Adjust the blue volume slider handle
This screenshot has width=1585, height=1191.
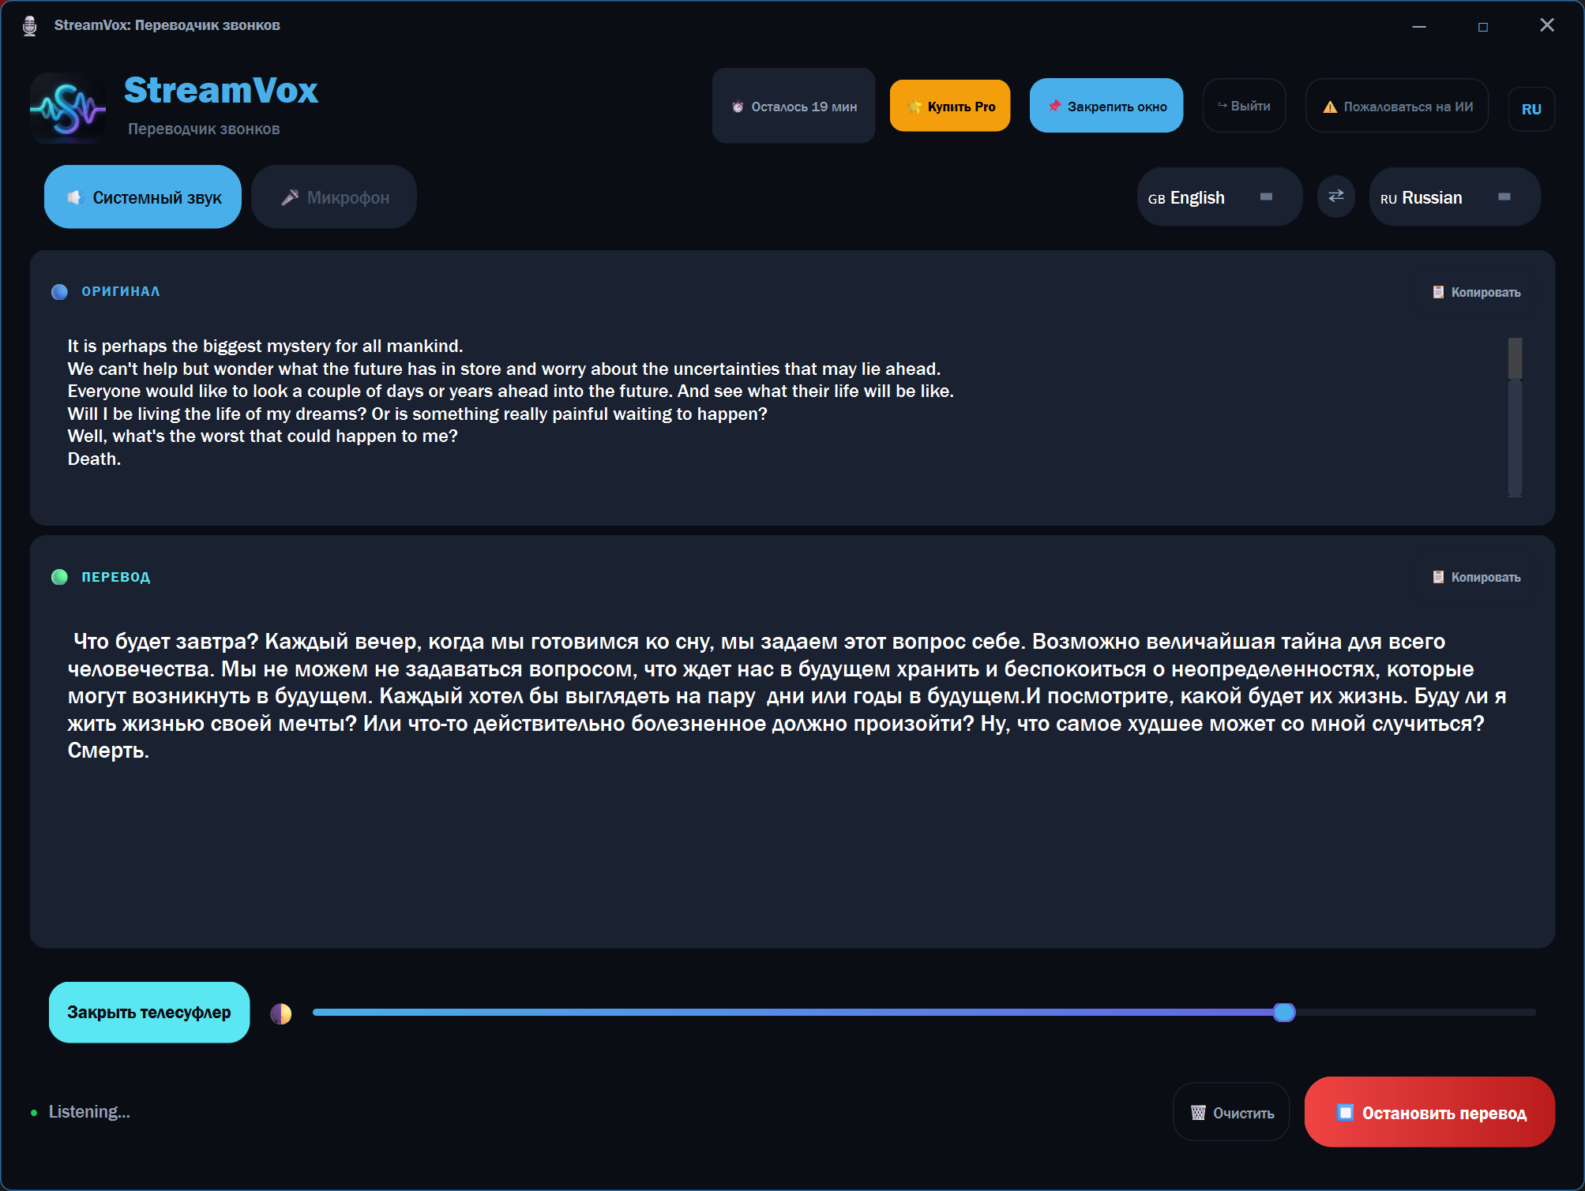tap(1283, 1013)
